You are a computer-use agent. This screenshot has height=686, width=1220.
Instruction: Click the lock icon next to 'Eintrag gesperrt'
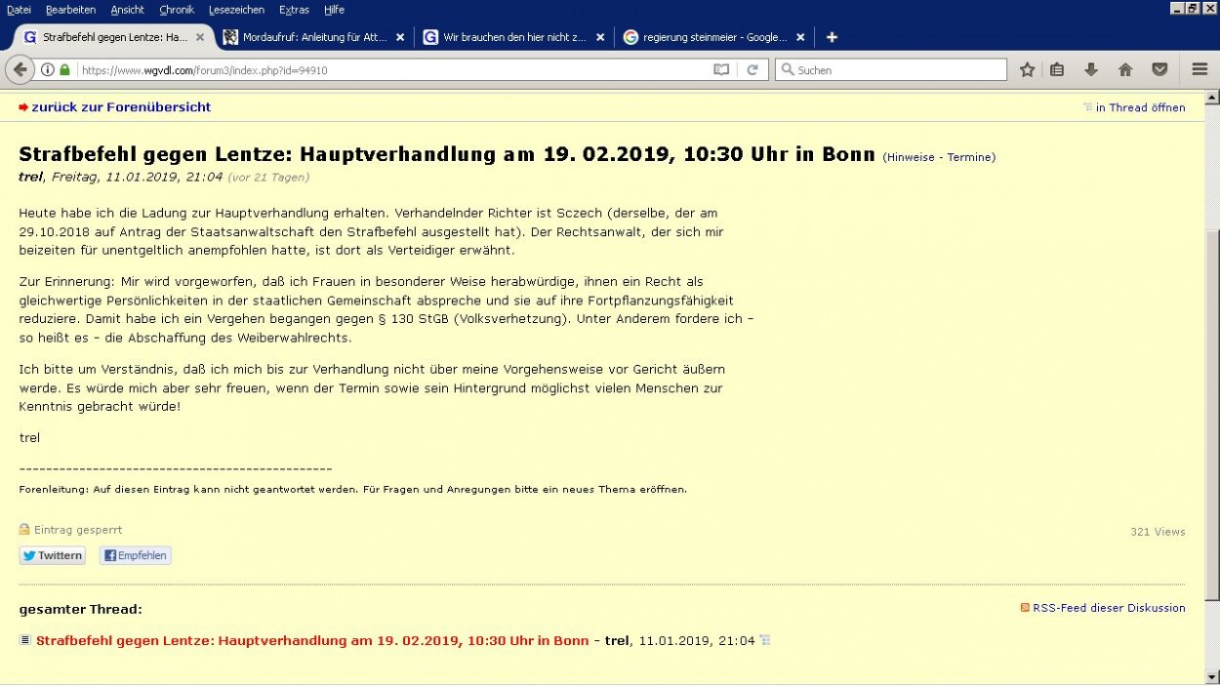coord(23,529)
